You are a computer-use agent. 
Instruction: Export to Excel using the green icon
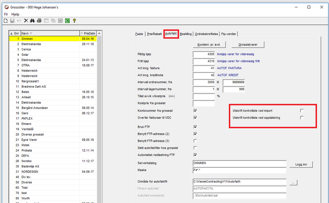pos(67,21)
